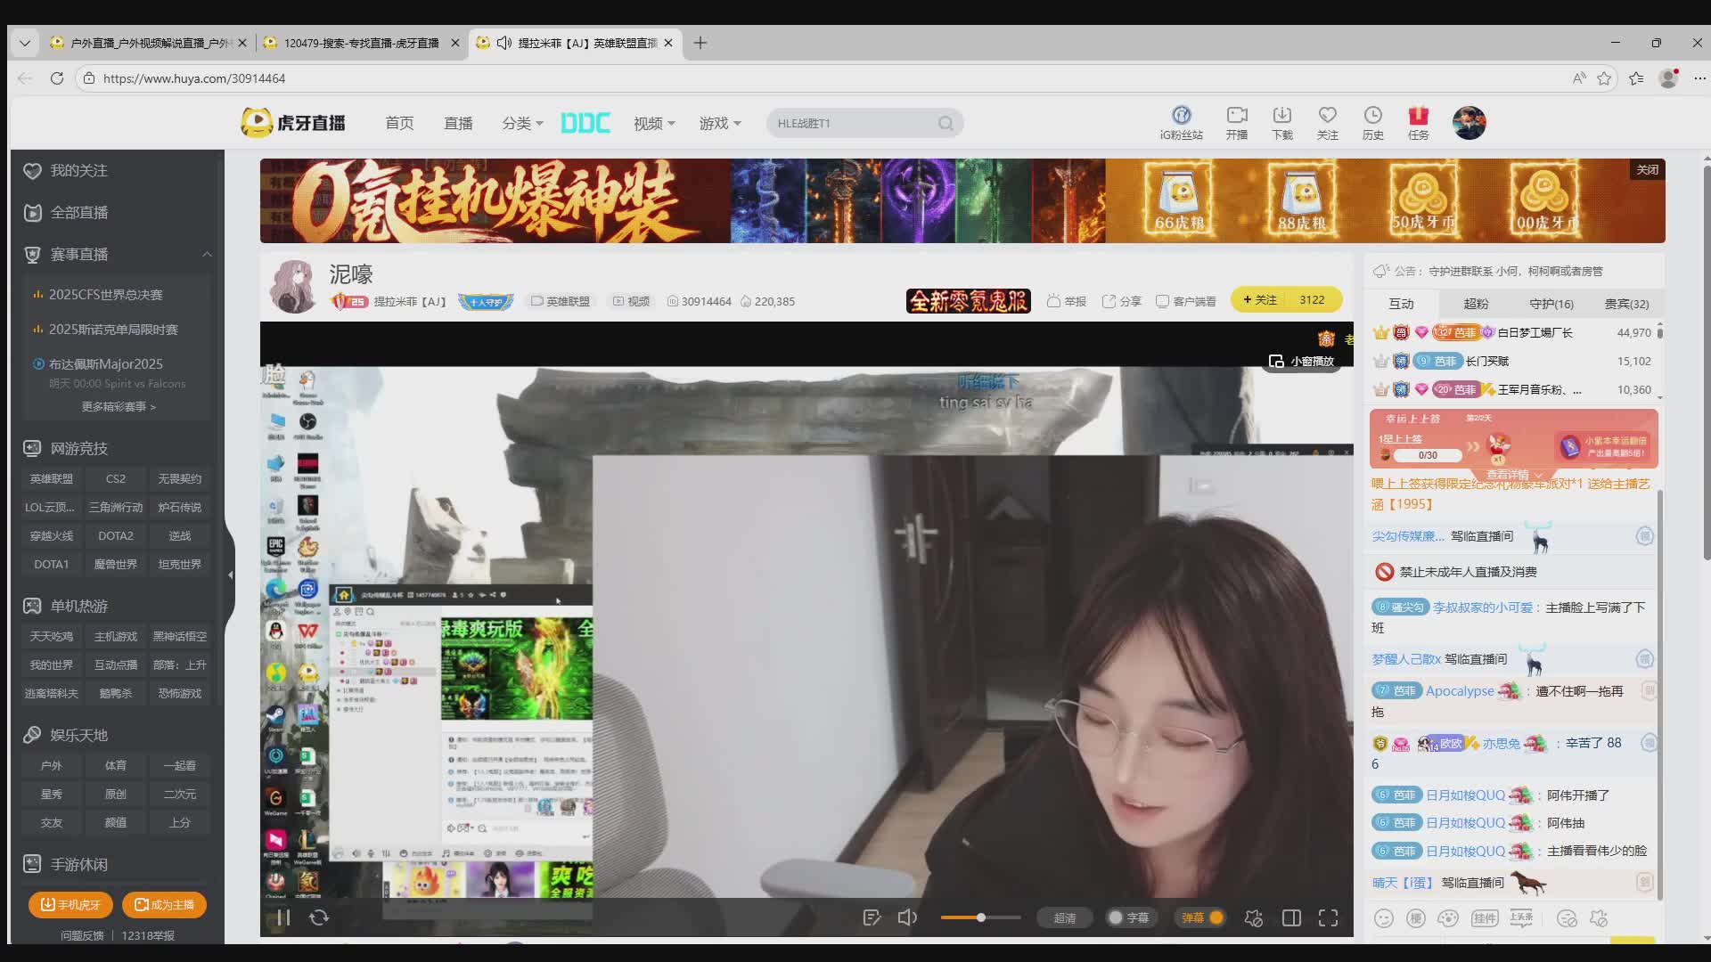Check the 客户端看 checkbox
This screenshot has width=1711, height=962.
tap(1162, 301)
